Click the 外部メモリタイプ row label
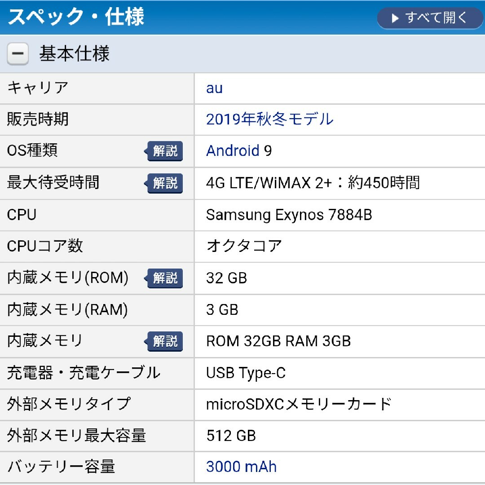485x485 pixels. coord(69,404)
